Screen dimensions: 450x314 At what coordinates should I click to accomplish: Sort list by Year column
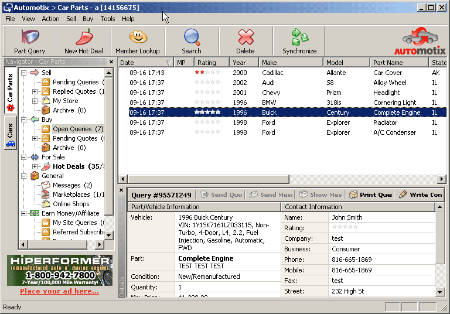coord(244,63)
